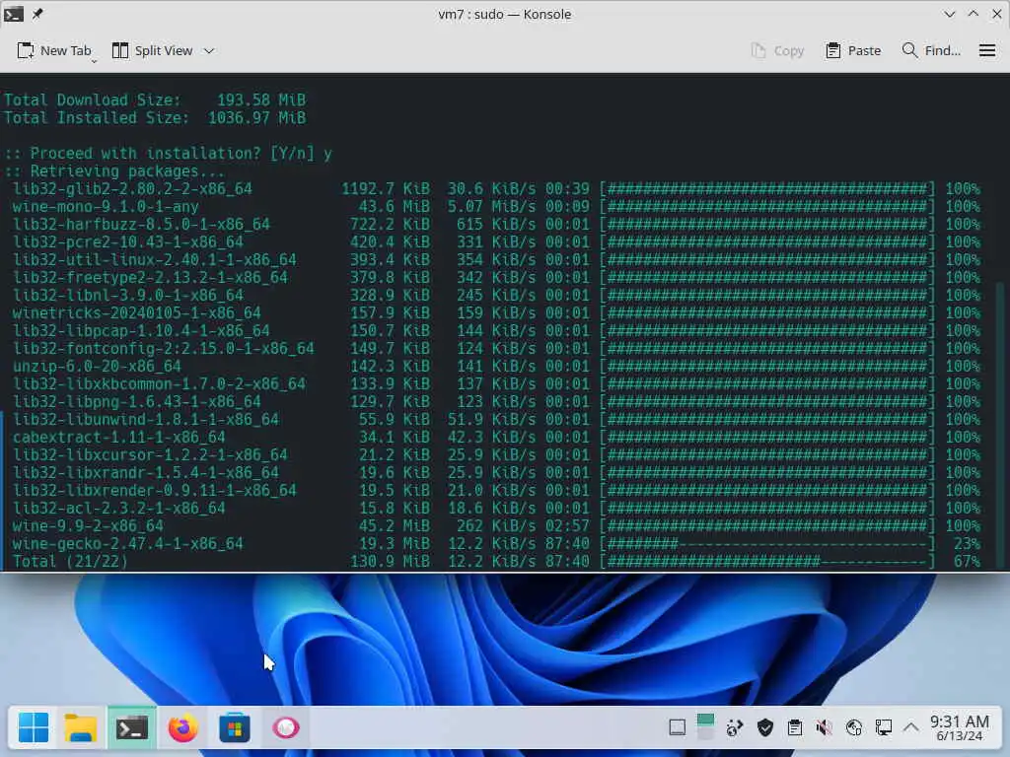This screenshot has width=1010, height=757.
Task: Click ':: Proceed with installation? [Y/n]' prompt
Action: 159,153
